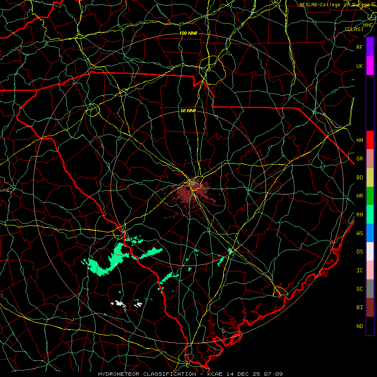Click the "IC" legend label
This screenshot has width=377, height=377.
point(359,271)
